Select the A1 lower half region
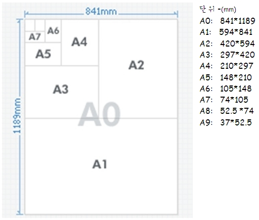Image resolution: width=259 pixels, height=220 pixels. point(101,166)
